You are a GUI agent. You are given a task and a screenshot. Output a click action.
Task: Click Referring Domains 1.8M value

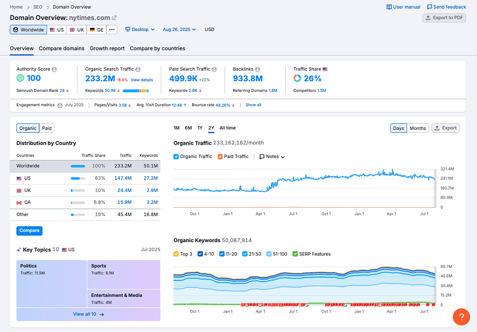coord(273,91)
